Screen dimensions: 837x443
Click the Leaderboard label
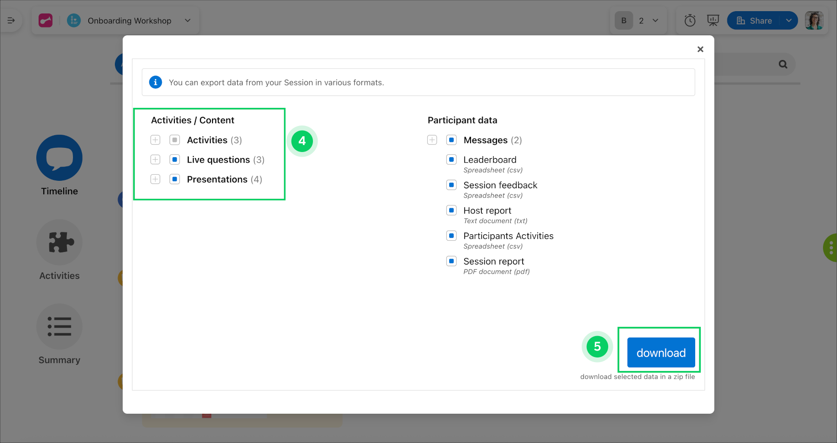(490, 159)
